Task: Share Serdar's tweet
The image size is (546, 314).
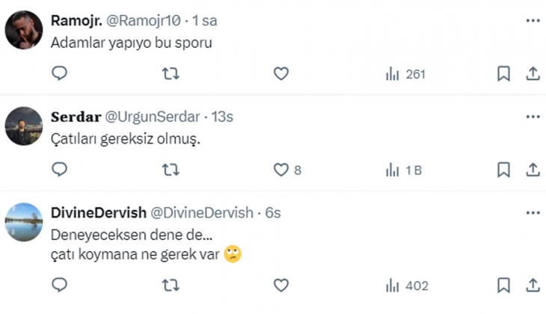Action: coord(533,170)
